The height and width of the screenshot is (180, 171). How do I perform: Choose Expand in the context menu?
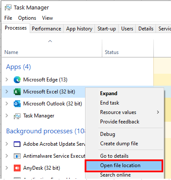coord(124,93)
